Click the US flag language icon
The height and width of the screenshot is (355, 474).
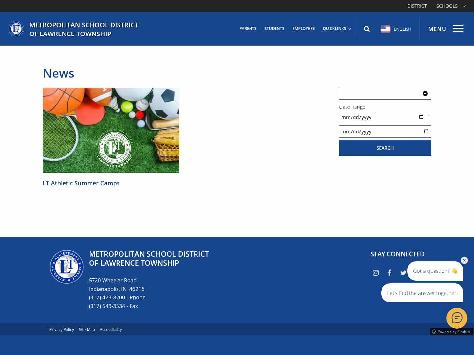tap(385, 29)
